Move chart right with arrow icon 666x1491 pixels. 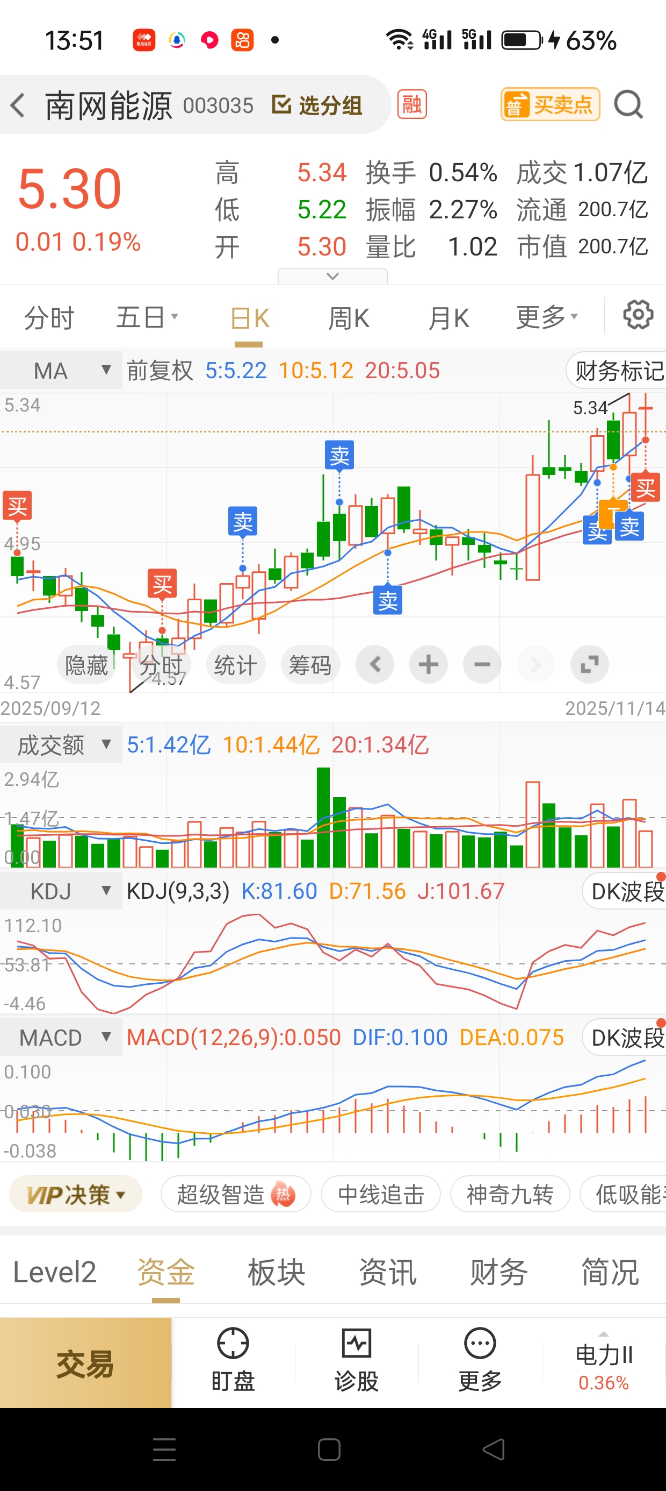536,664
